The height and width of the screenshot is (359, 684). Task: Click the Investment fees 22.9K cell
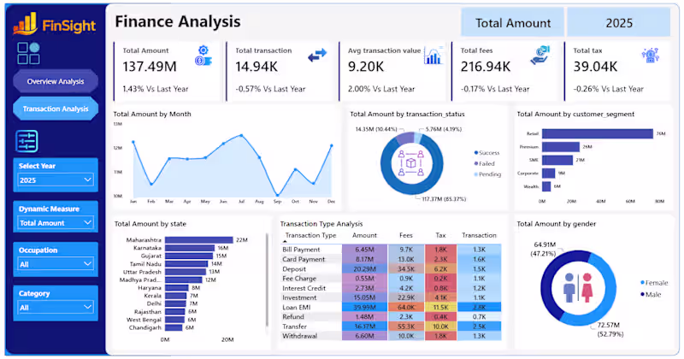click(405, 297)
